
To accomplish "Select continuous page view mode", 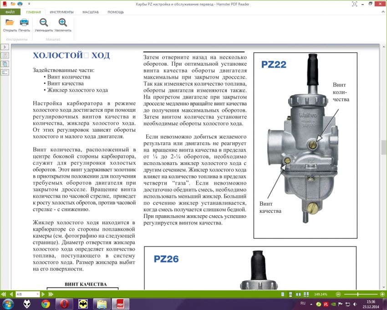I will (x=290, y=294).
